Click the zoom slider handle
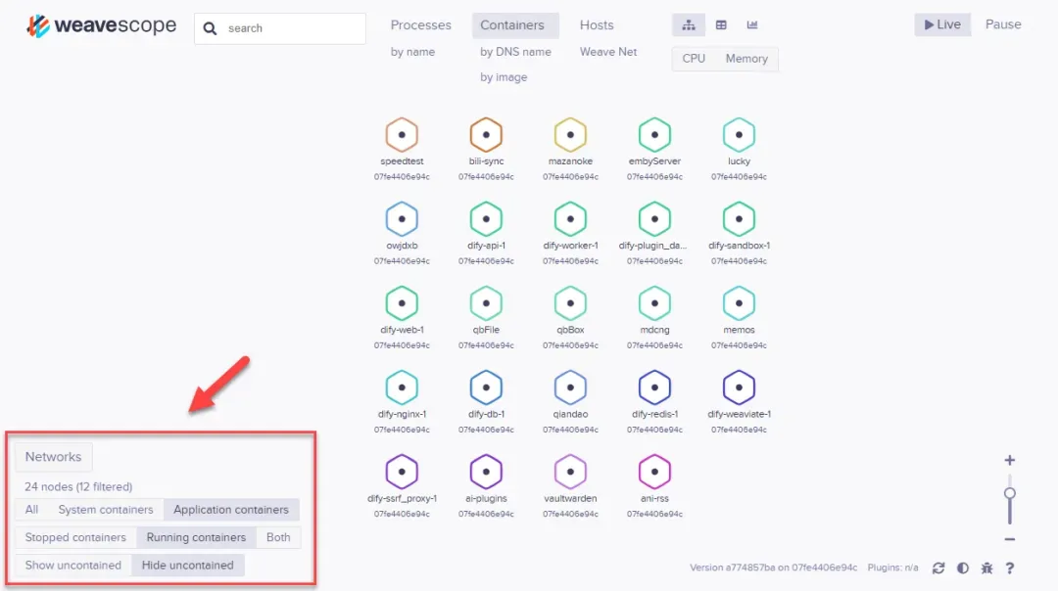The height and width of the screenshot is (591, 1058). (1009, 493)
